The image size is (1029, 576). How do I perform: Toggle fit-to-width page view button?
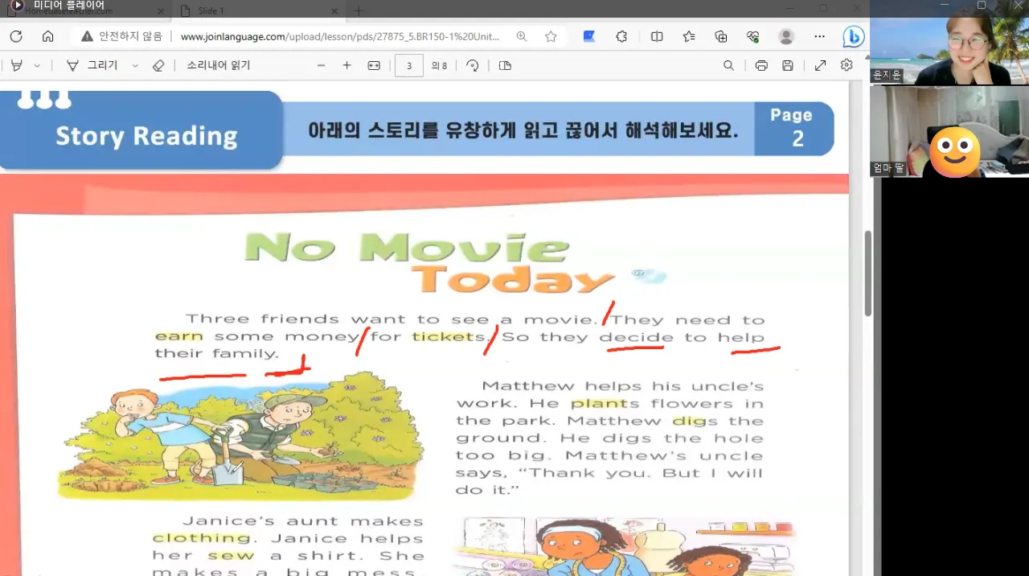point(374,66)
